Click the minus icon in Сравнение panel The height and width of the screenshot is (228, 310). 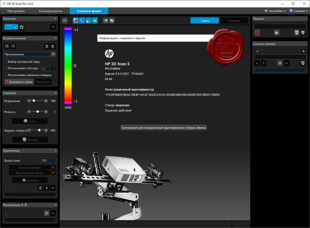tap(53, 188)
